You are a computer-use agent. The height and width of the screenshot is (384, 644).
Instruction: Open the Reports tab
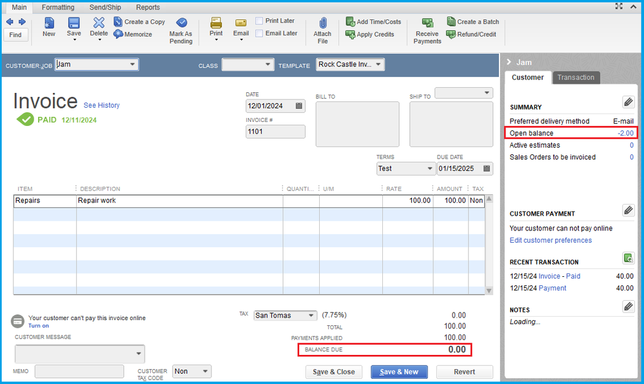click(x=148, y=7)
